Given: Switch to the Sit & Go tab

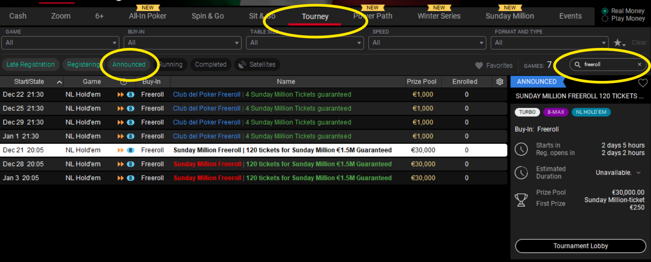Looking at the screenshot, I should click(262, 16).
